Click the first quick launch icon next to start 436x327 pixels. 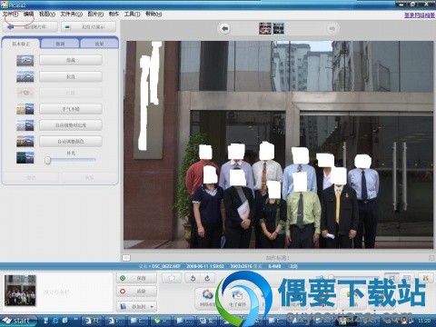(x=46, y=321)
